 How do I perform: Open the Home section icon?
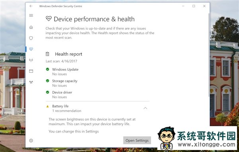click(x=31, y=27)
